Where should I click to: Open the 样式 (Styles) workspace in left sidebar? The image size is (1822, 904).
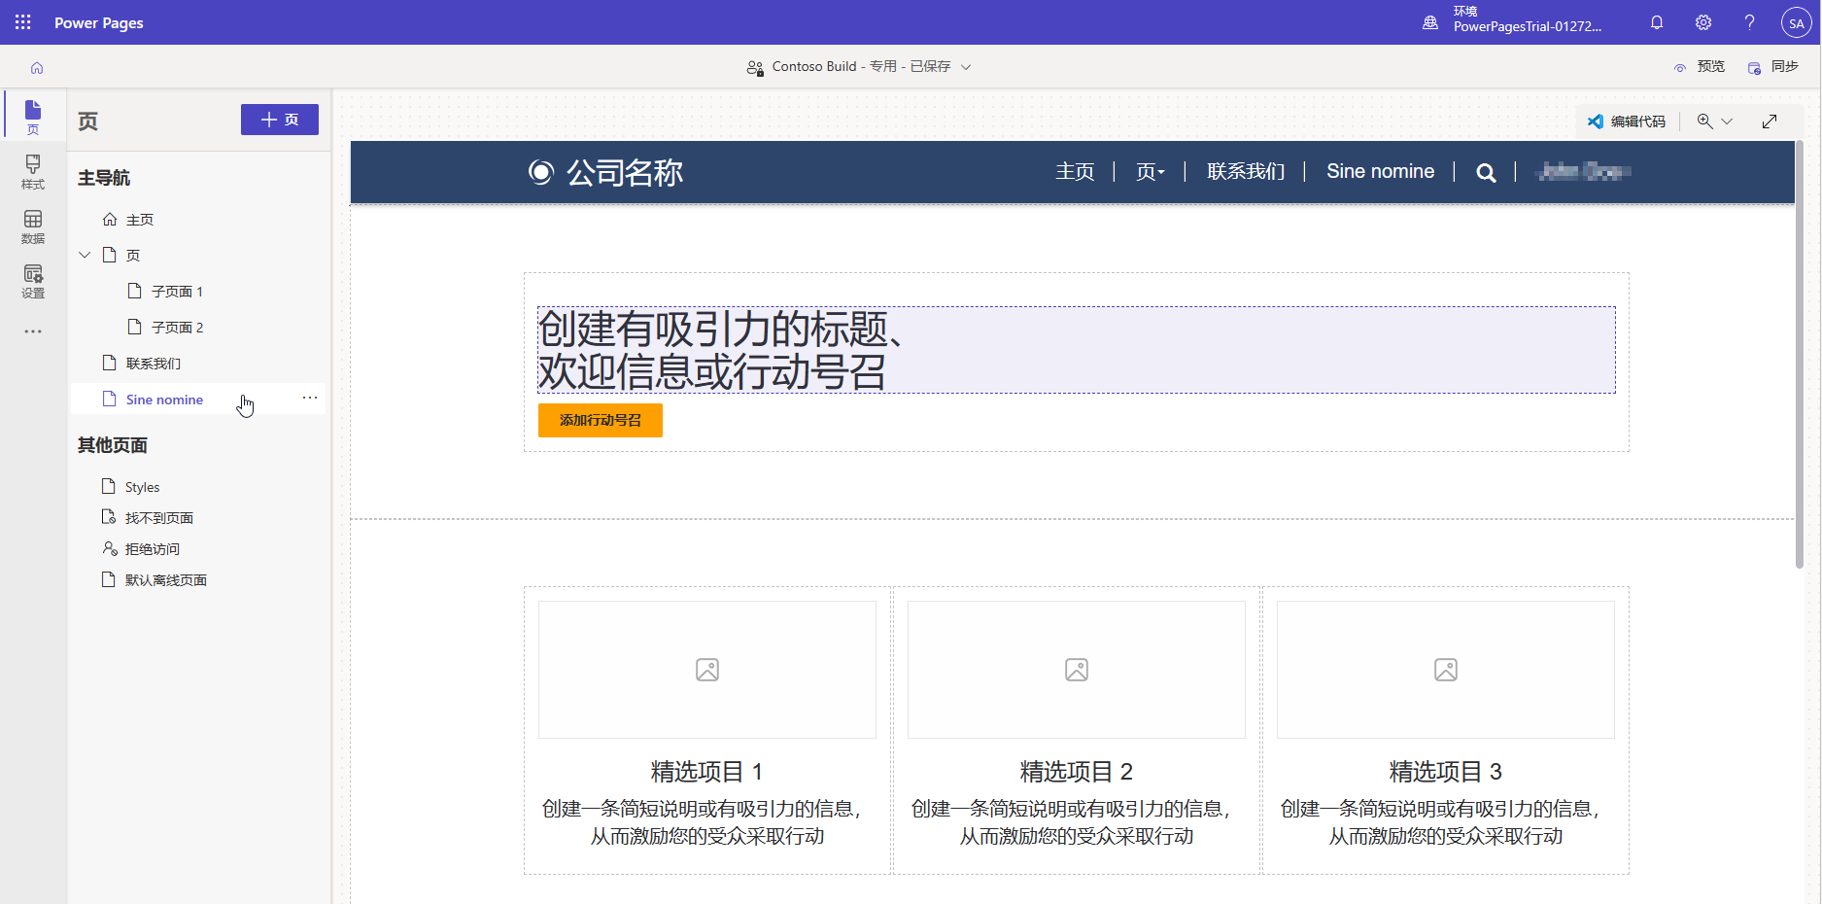[x=32, y=173]
